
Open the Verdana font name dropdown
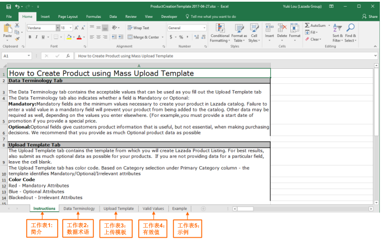[x=58, y=27]
